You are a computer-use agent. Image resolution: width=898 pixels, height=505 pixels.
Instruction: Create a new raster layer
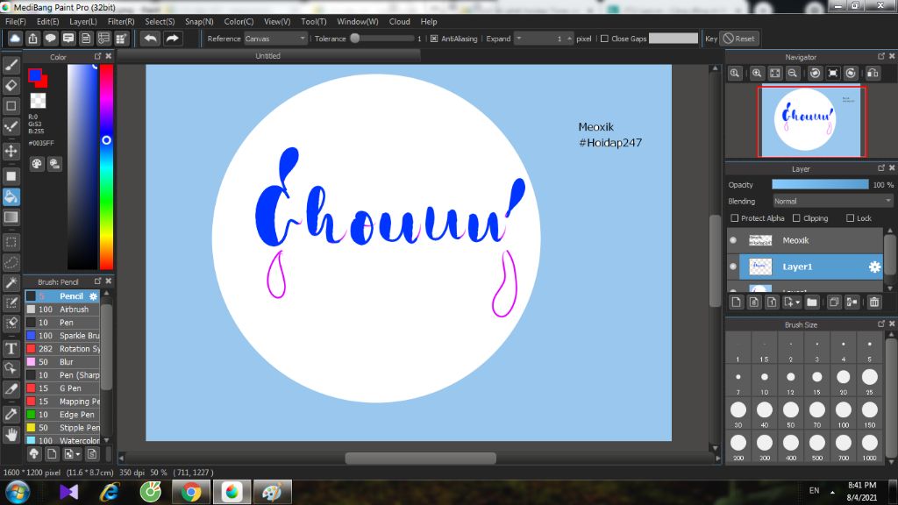(x=737, y=302)
